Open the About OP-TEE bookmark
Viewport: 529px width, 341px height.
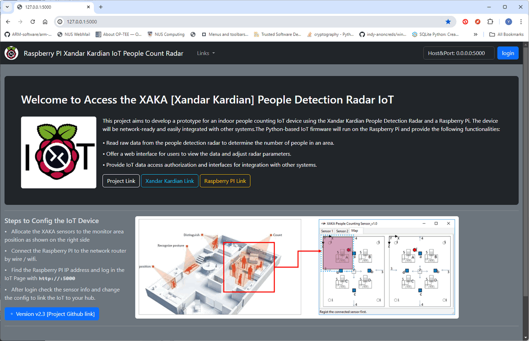[118, 34]
